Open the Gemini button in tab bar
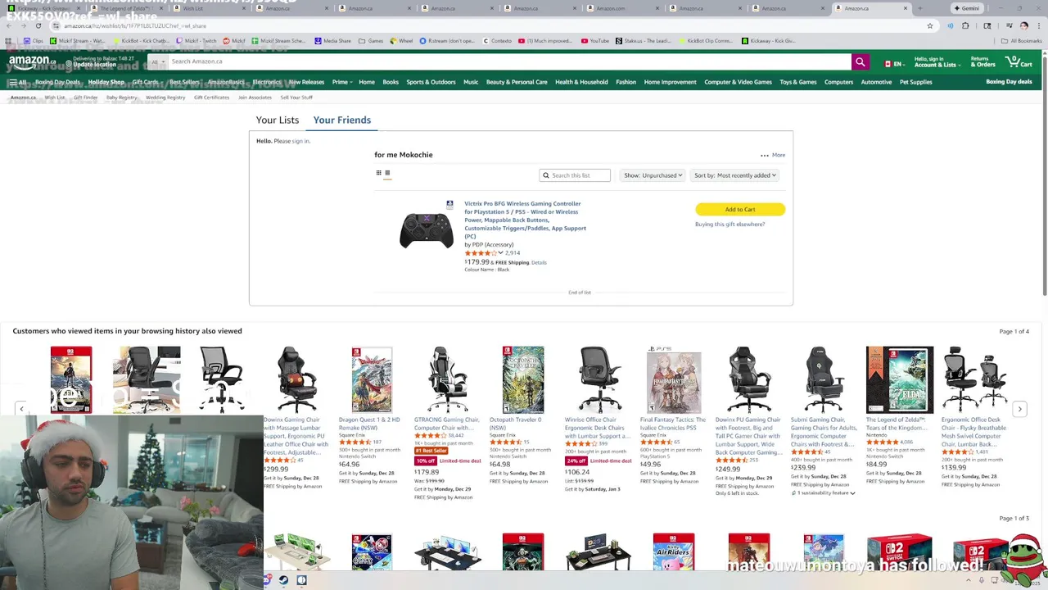 967,8
